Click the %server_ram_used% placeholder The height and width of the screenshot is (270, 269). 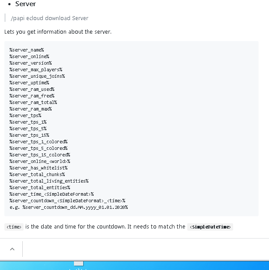click(32, 89)
